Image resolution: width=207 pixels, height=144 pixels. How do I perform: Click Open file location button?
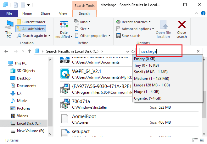[x=163, y=29]
